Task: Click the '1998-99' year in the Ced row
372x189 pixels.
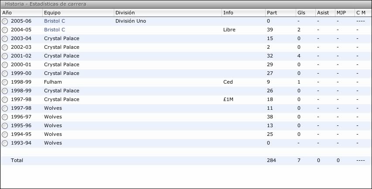Action: tap(21, 82)
